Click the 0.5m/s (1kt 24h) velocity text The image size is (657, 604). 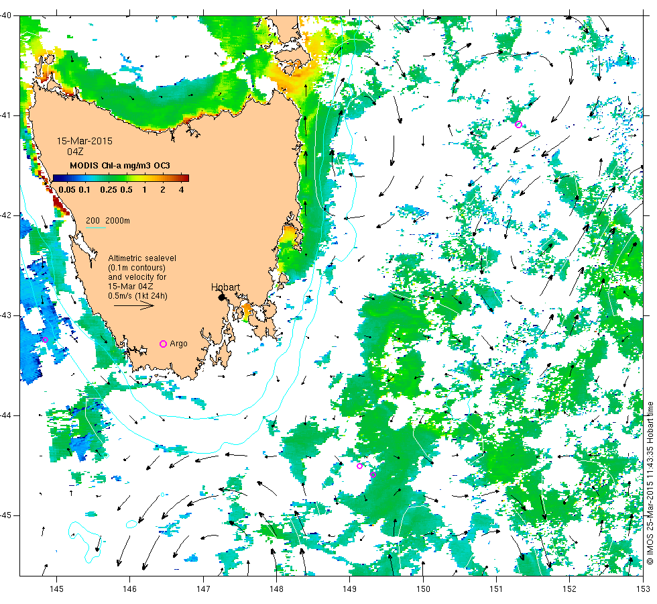coord(138,296)
